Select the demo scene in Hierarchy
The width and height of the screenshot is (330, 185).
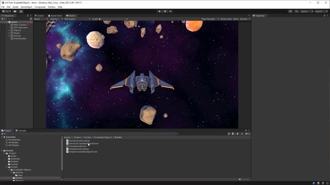pos(14,22)
